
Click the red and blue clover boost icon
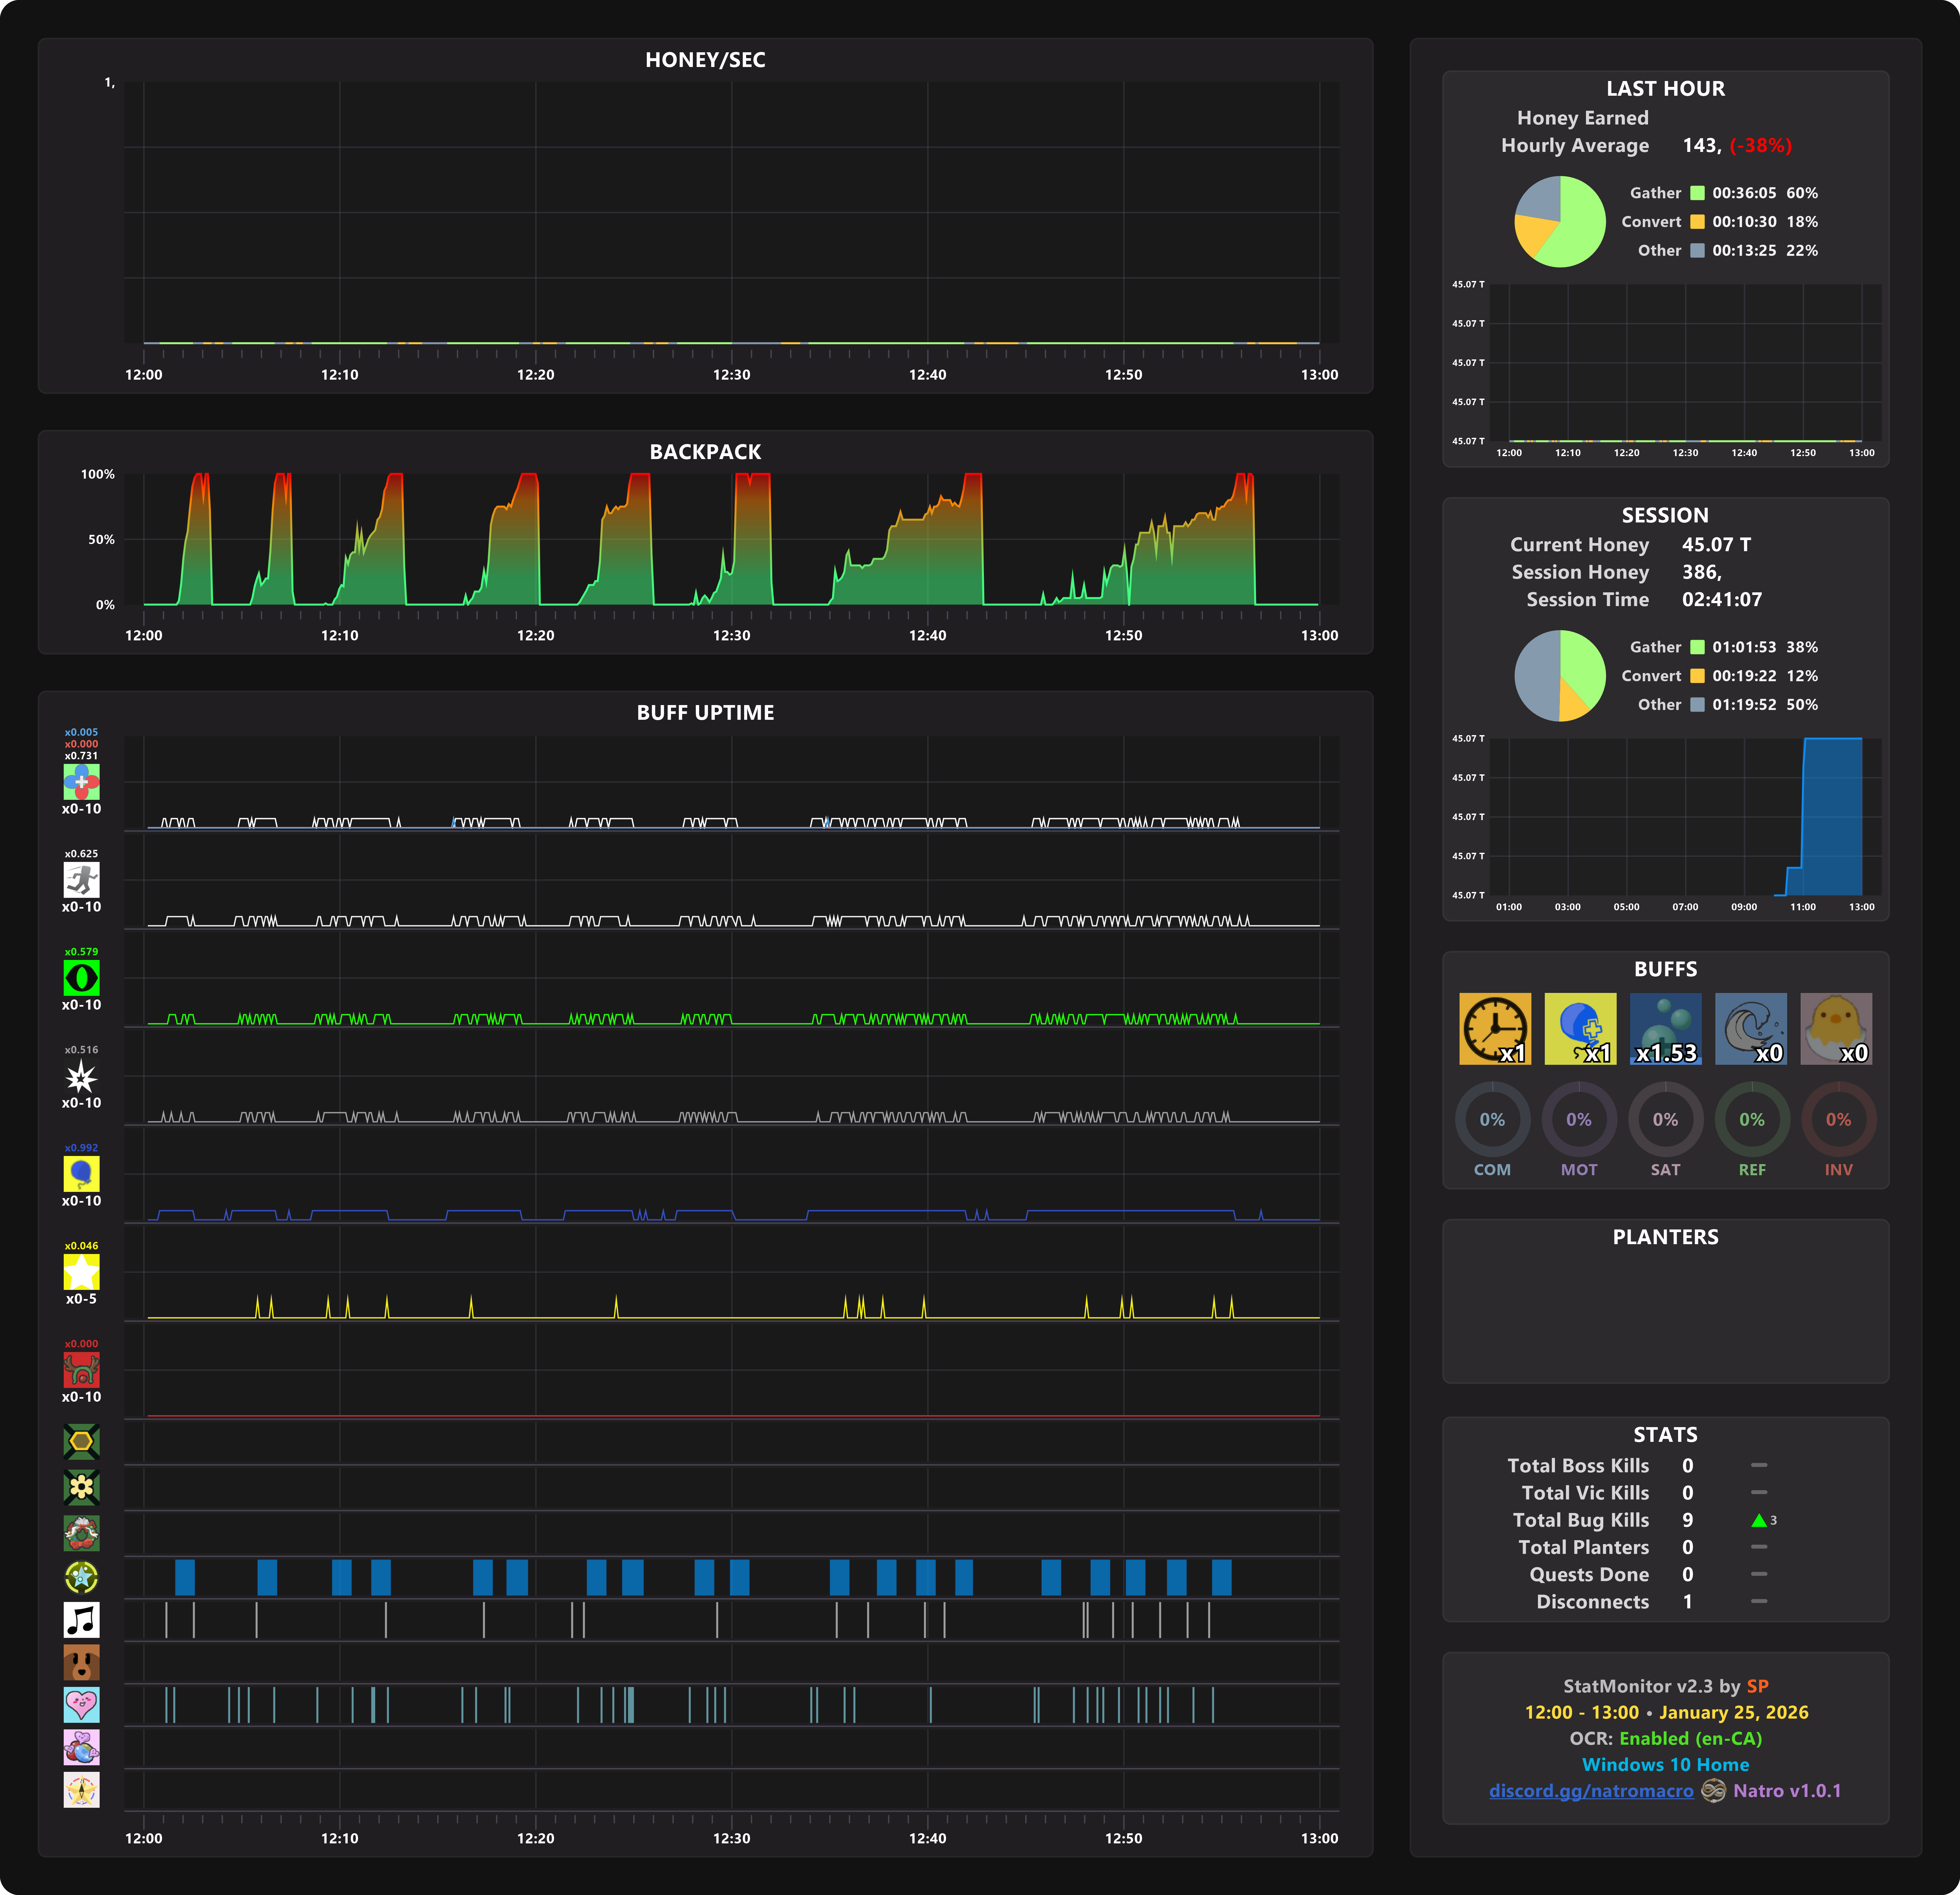tap(81, 781)
